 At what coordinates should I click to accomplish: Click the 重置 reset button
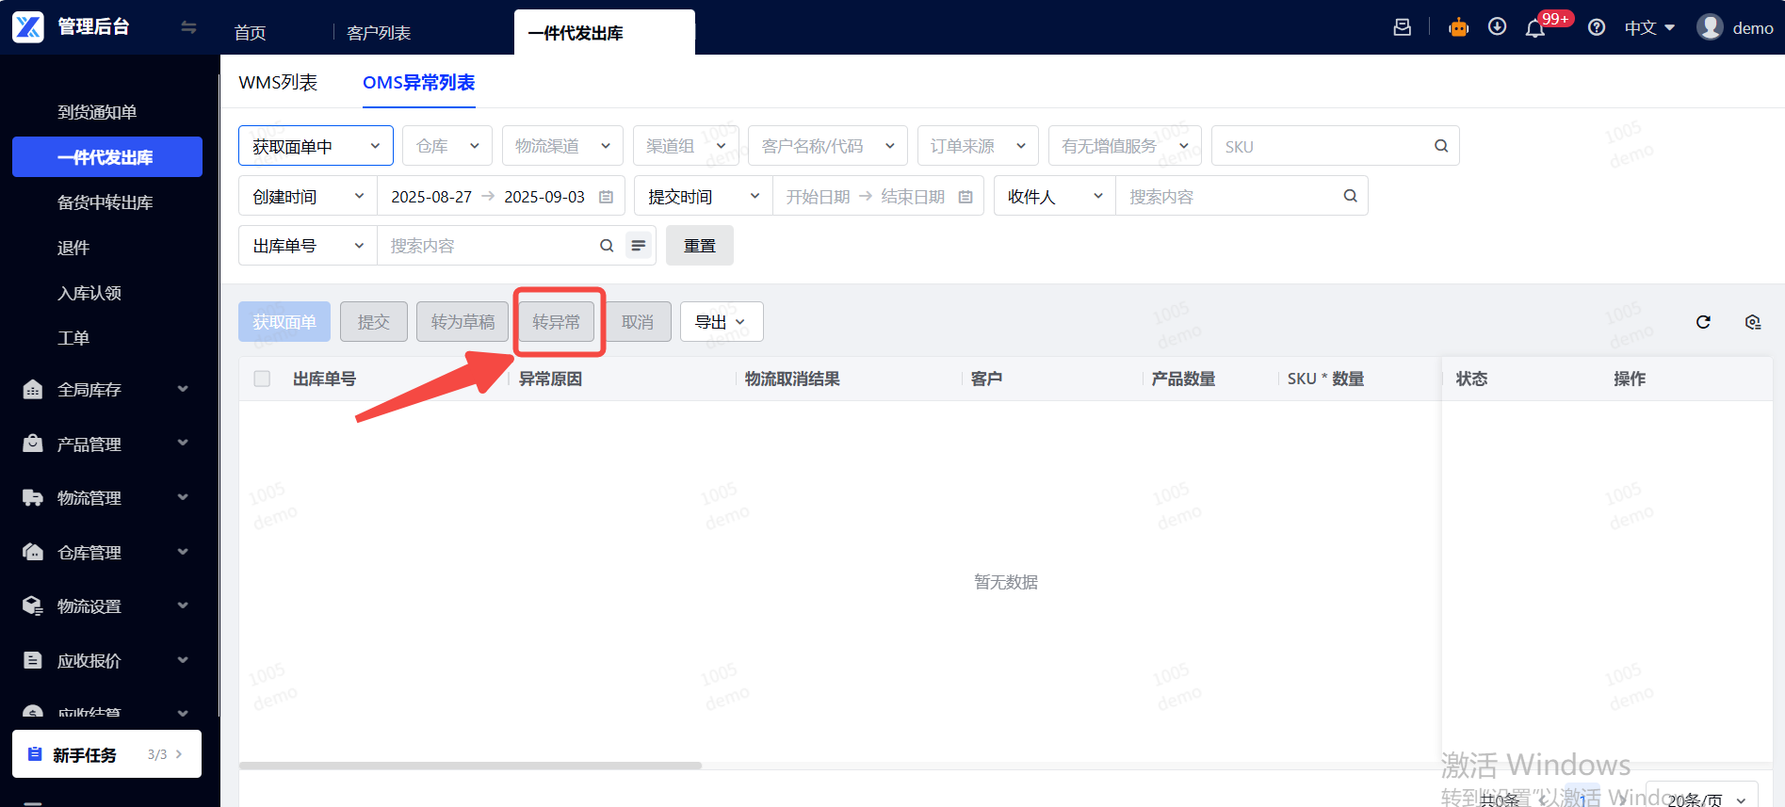click(x=700, y=246)
